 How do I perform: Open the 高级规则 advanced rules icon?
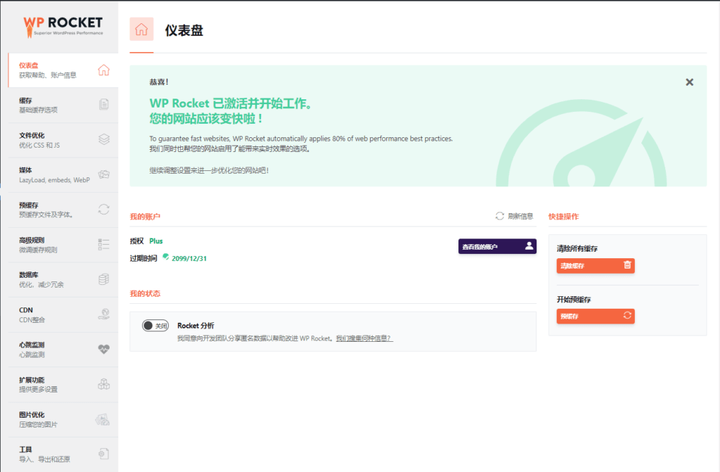[104, 244]
